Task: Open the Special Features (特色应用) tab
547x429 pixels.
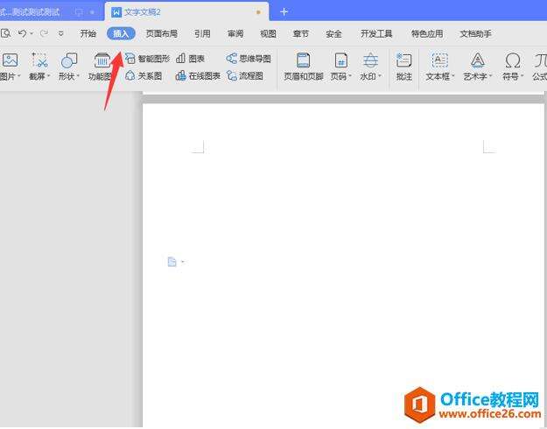Action: (x=427, y=33)
